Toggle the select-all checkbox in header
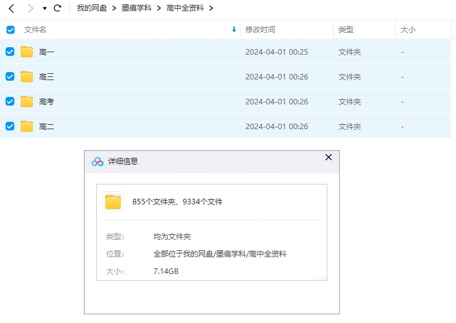The height and width of the screenshot is (323, 456). tap(11, 30)
